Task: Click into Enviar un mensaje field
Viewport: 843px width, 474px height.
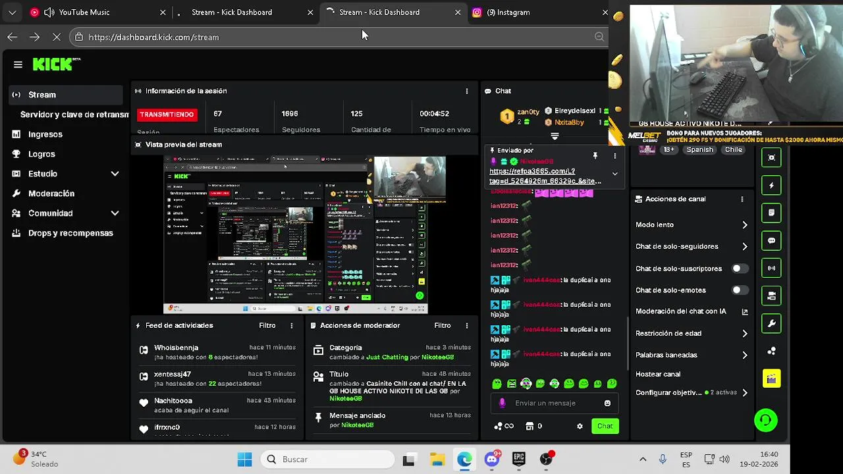Action: pyautogui.click(x=555, y=404)
